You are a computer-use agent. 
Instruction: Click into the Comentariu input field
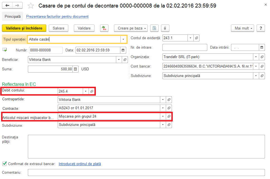(146, 173)
